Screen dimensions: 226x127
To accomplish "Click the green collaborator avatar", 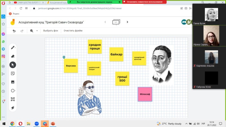I will 188,22.
